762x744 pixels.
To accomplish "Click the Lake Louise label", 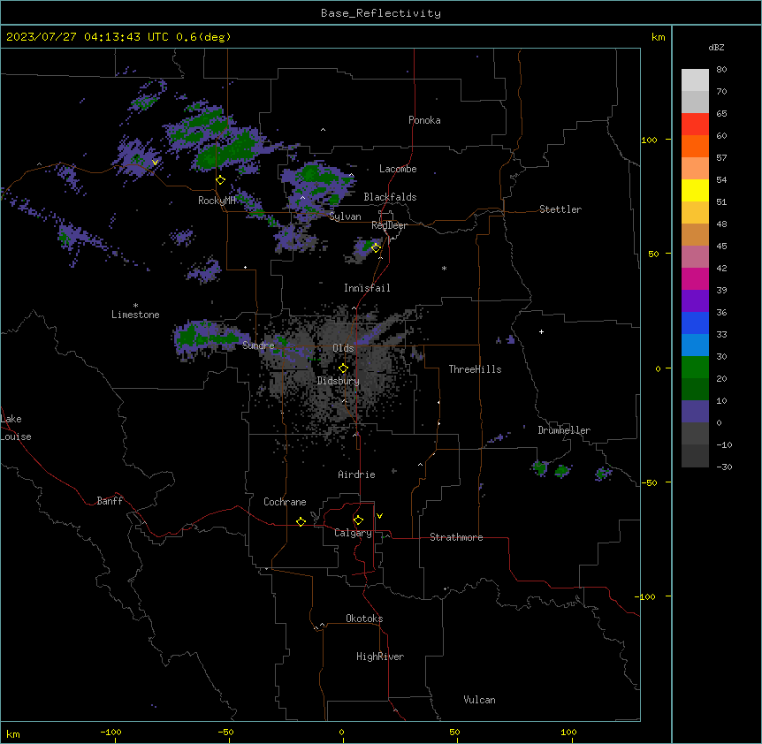I will (16, 428).
